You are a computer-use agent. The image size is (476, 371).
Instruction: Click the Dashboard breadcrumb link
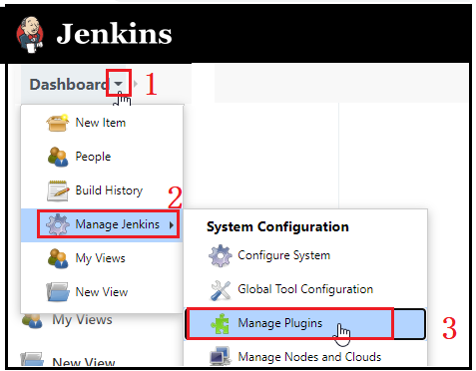coord(70,85)
